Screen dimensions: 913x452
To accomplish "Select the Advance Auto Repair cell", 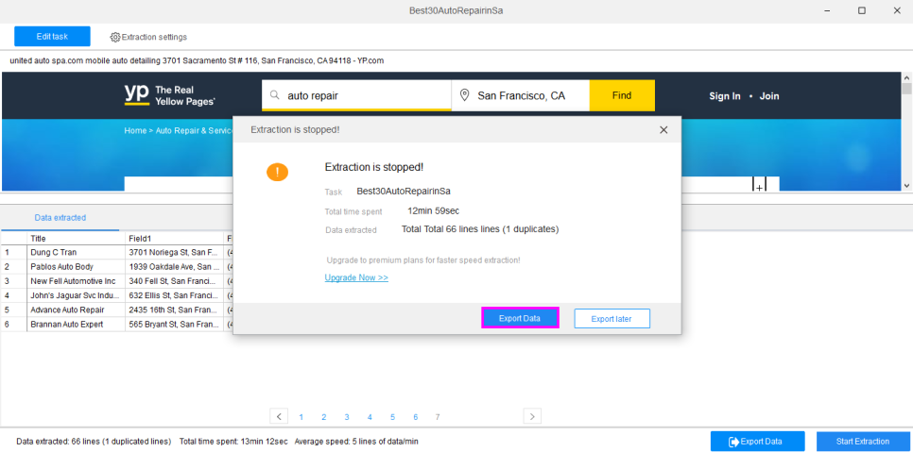I will click(76, 310).
